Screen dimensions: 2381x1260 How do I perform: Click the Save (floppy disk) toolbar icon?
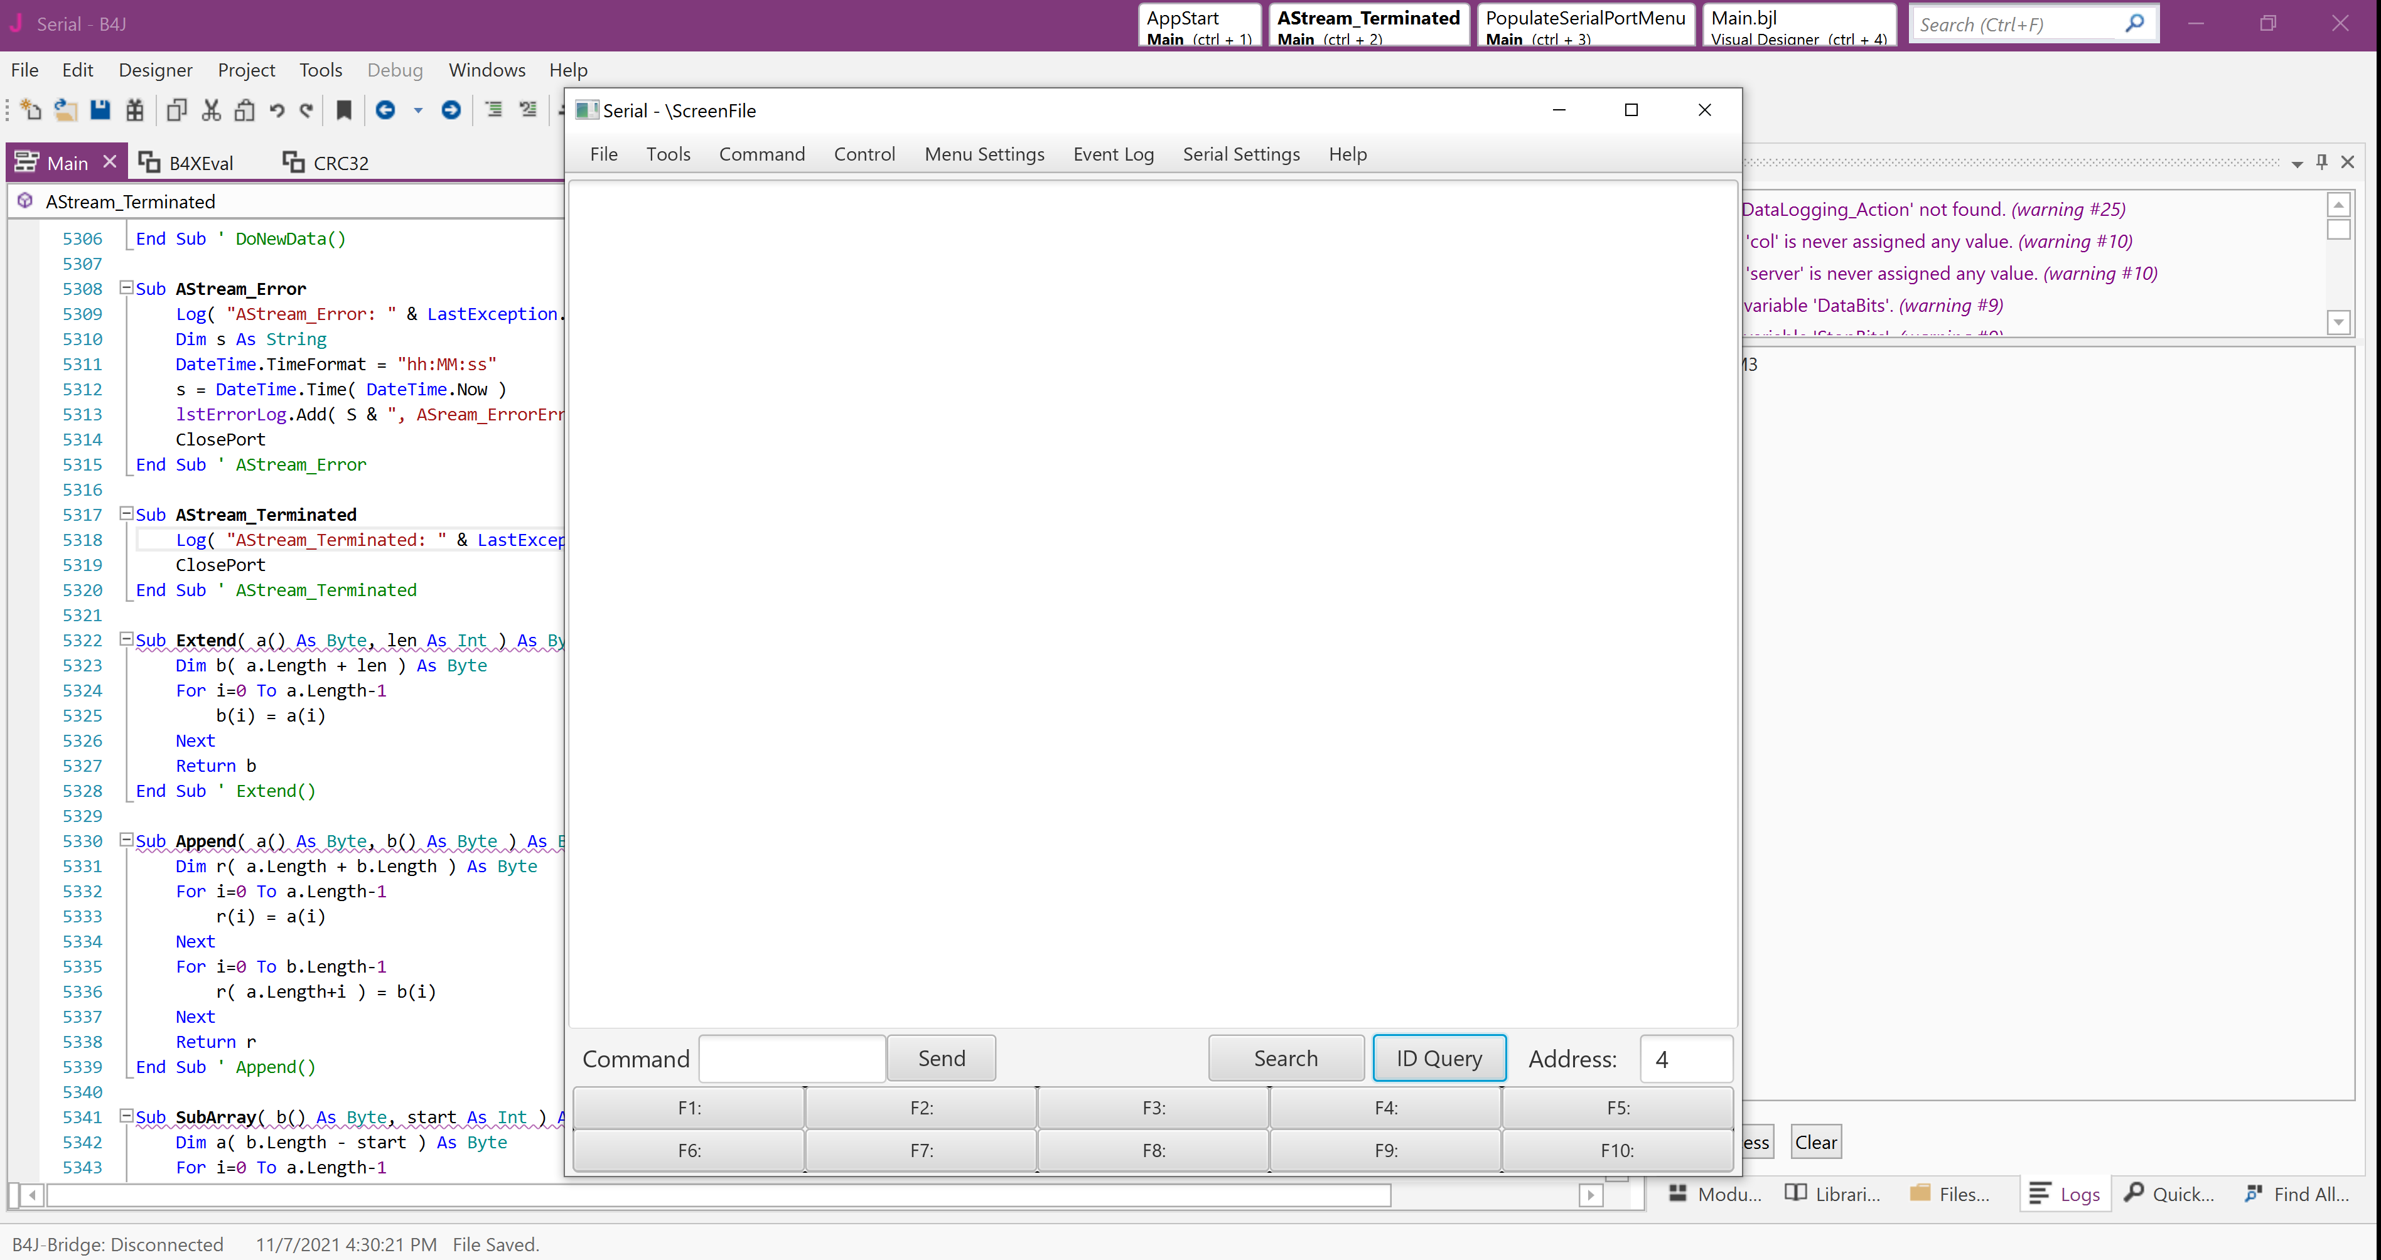[x=100, y=111]
